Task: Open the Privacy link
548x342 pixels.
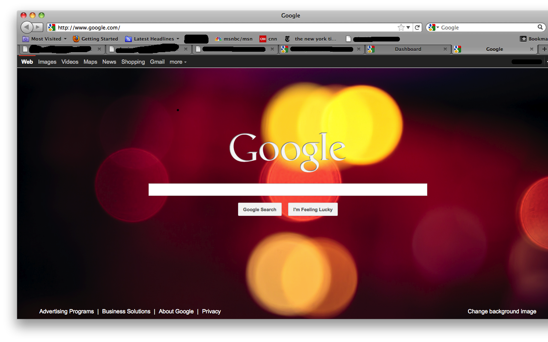Action: [x=211, y=312]
